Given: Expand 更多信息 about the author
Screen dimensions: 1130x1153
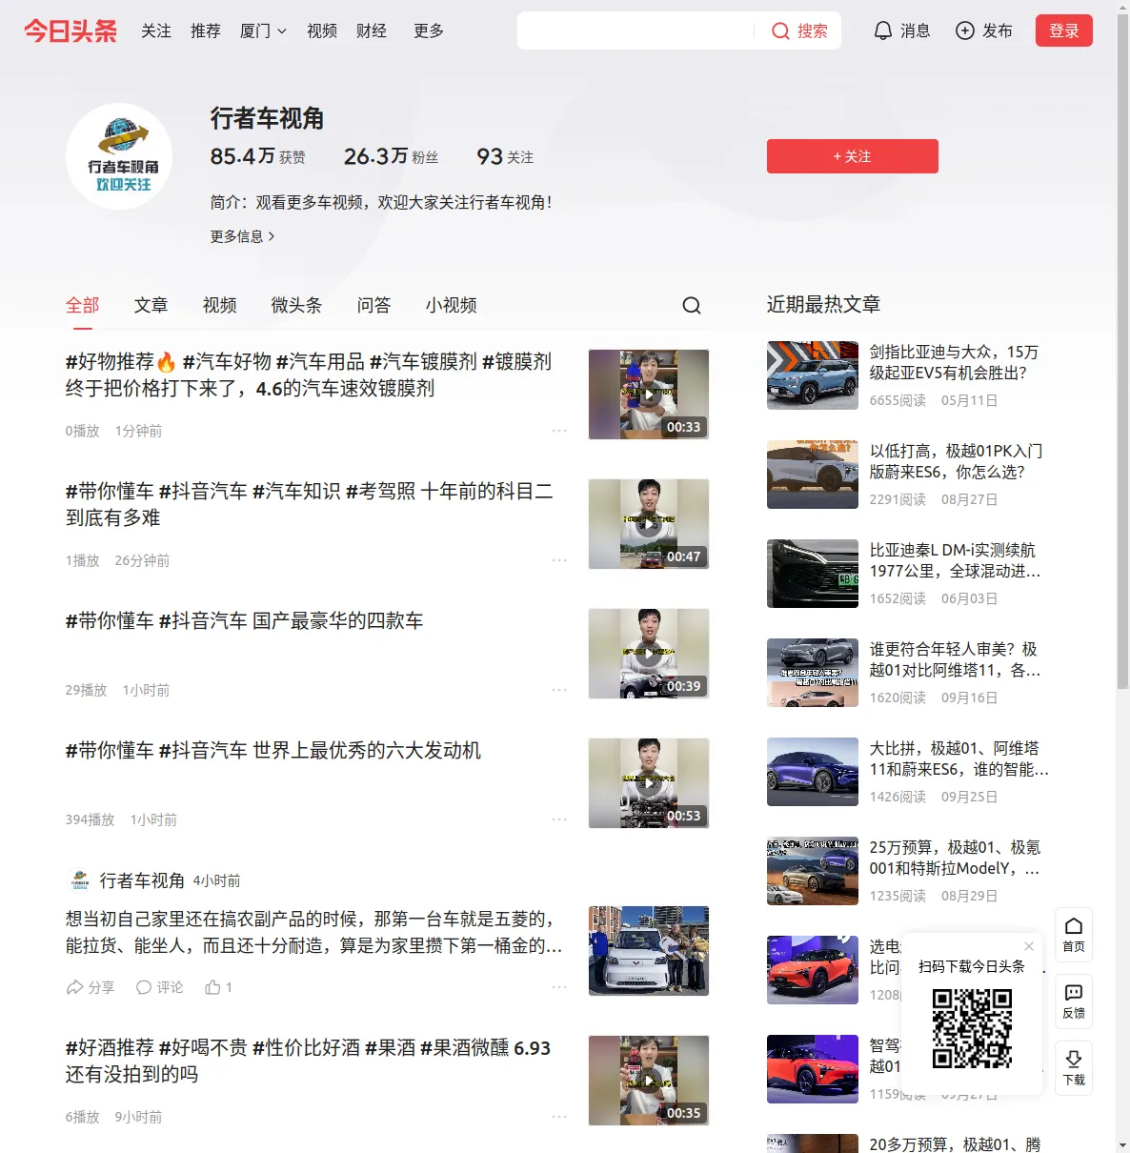Looking at the screenshot, I should 242,236.
